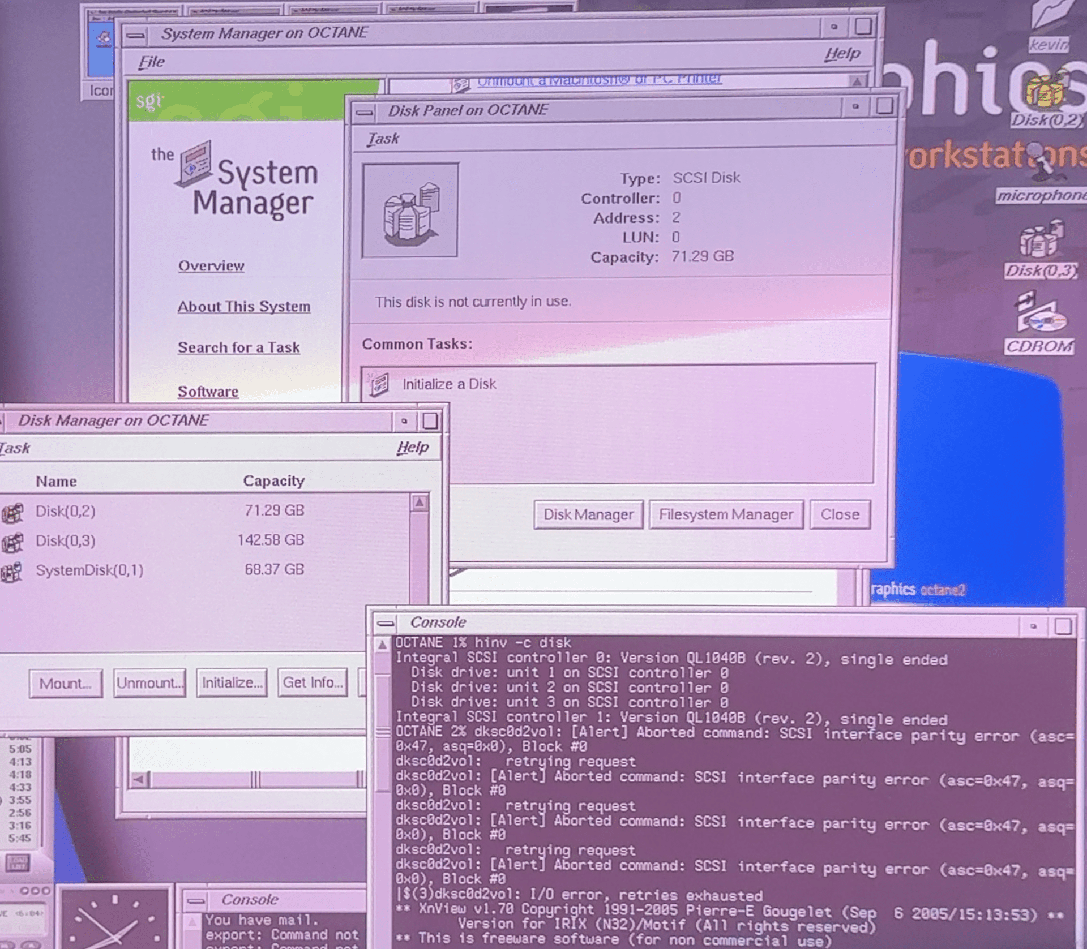
Task: Click the System Manager horizontal scrollbar left arrow
Action: pos(139,780)
